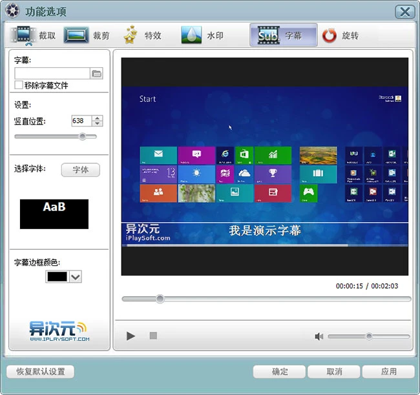Enable 移除字幕文件 checkbox
This screenshot has height=395, width=420.
click(x=19, y=85)
